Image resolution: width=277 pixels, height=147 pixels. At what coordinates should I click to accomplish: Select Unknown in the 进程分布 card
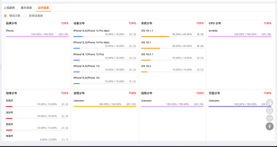pyautogui.click(x=79, y=101)
